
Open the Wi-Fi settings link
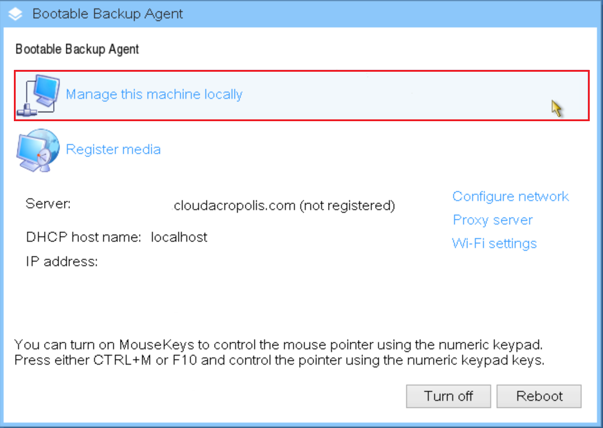tap(494, 244)
